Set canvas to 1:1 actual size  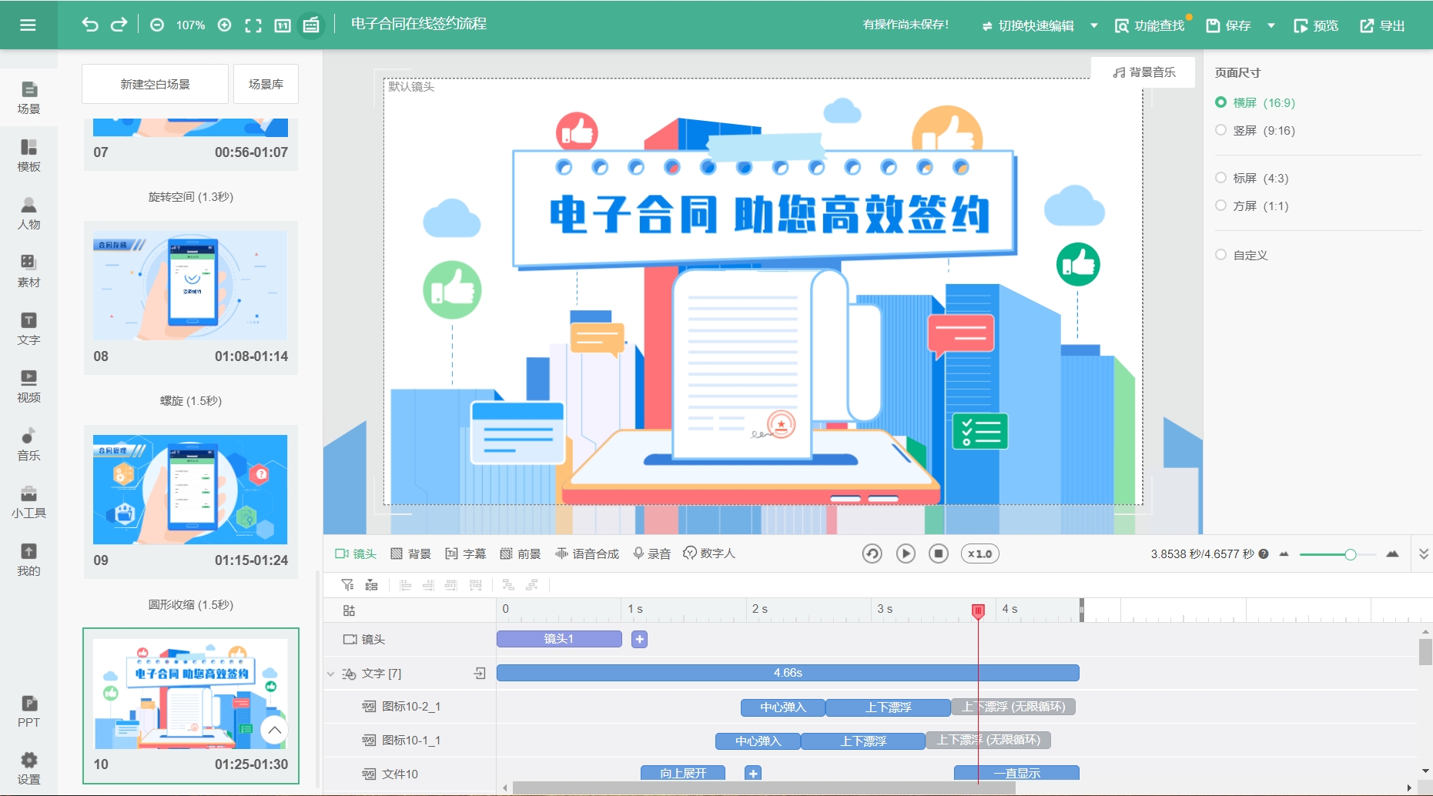point(283,25)
